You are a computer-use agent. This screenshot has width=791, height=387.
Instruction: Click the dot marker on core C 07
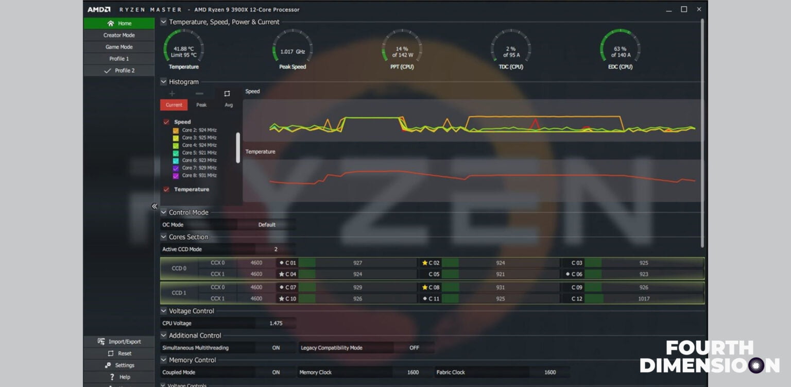pos(281,288)
